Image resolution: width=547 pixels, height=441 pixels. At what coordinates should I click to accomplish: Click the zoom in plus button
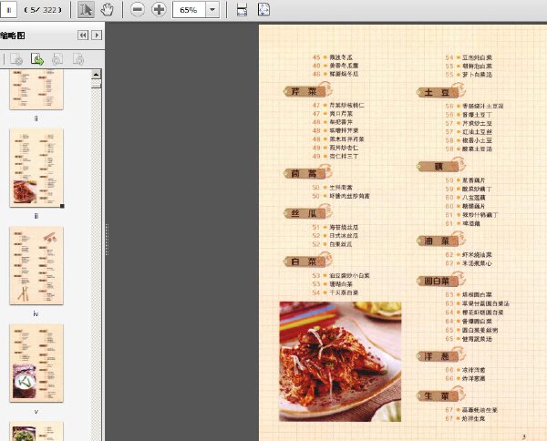point(159,10)
